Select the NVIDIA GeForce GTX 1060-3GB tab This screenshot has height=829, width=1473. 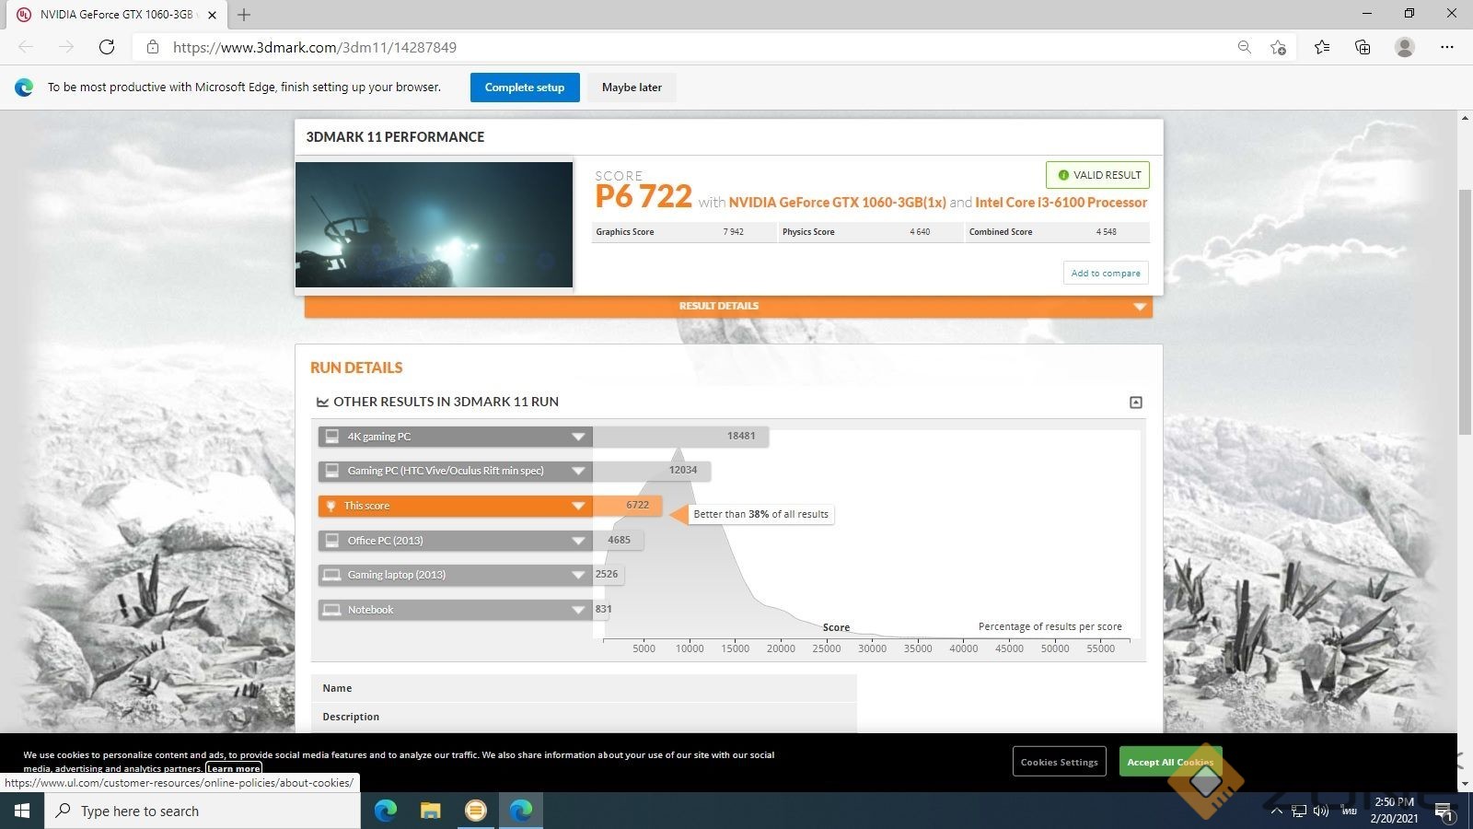click(x=115, y=15)
